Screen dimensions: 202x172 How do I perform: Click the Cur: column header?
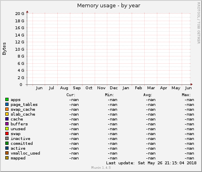point(71,95)
